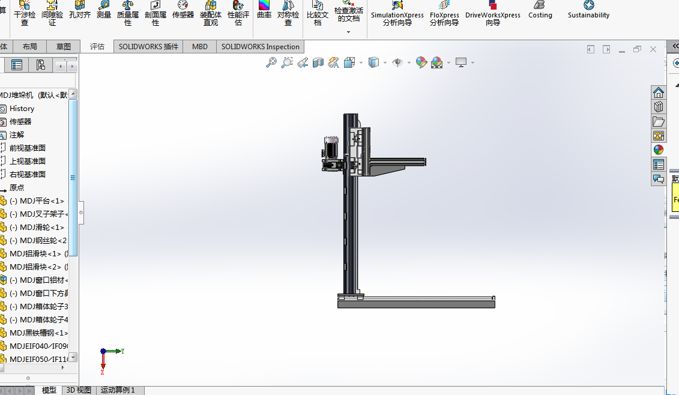Open 质量属性 mass properties
The height and width of the screenshot is (395, 679).
(128, 13)
